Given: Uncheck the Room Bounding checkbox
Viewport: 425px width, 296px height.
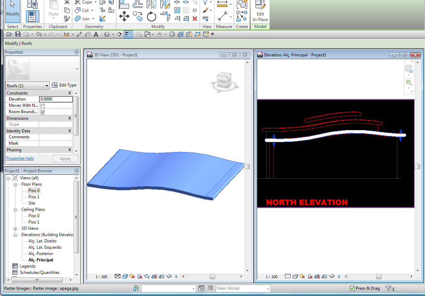Looking at the screenshot, I should click(x=42, y=112).
